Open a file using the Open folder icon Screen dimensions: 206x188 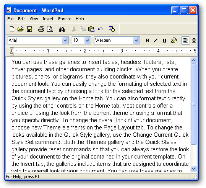(21, 29)
